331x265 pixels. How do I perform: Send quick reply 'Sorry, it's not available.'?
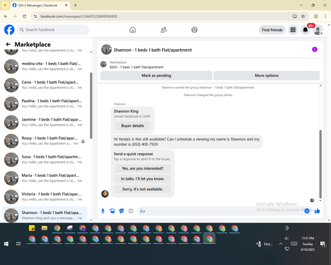142,189
